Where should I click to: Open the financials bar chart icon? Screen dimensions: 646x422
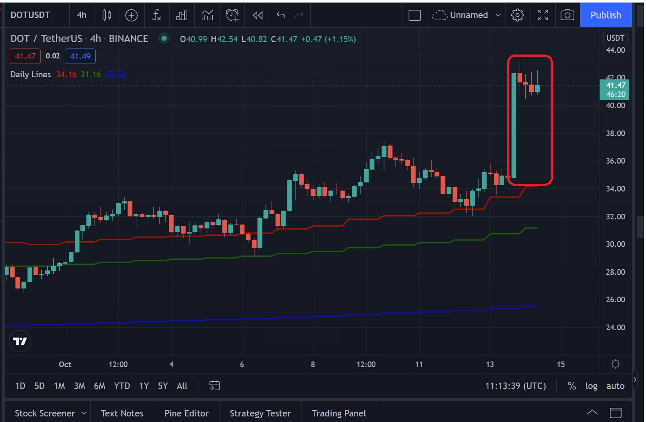point(182,15)
